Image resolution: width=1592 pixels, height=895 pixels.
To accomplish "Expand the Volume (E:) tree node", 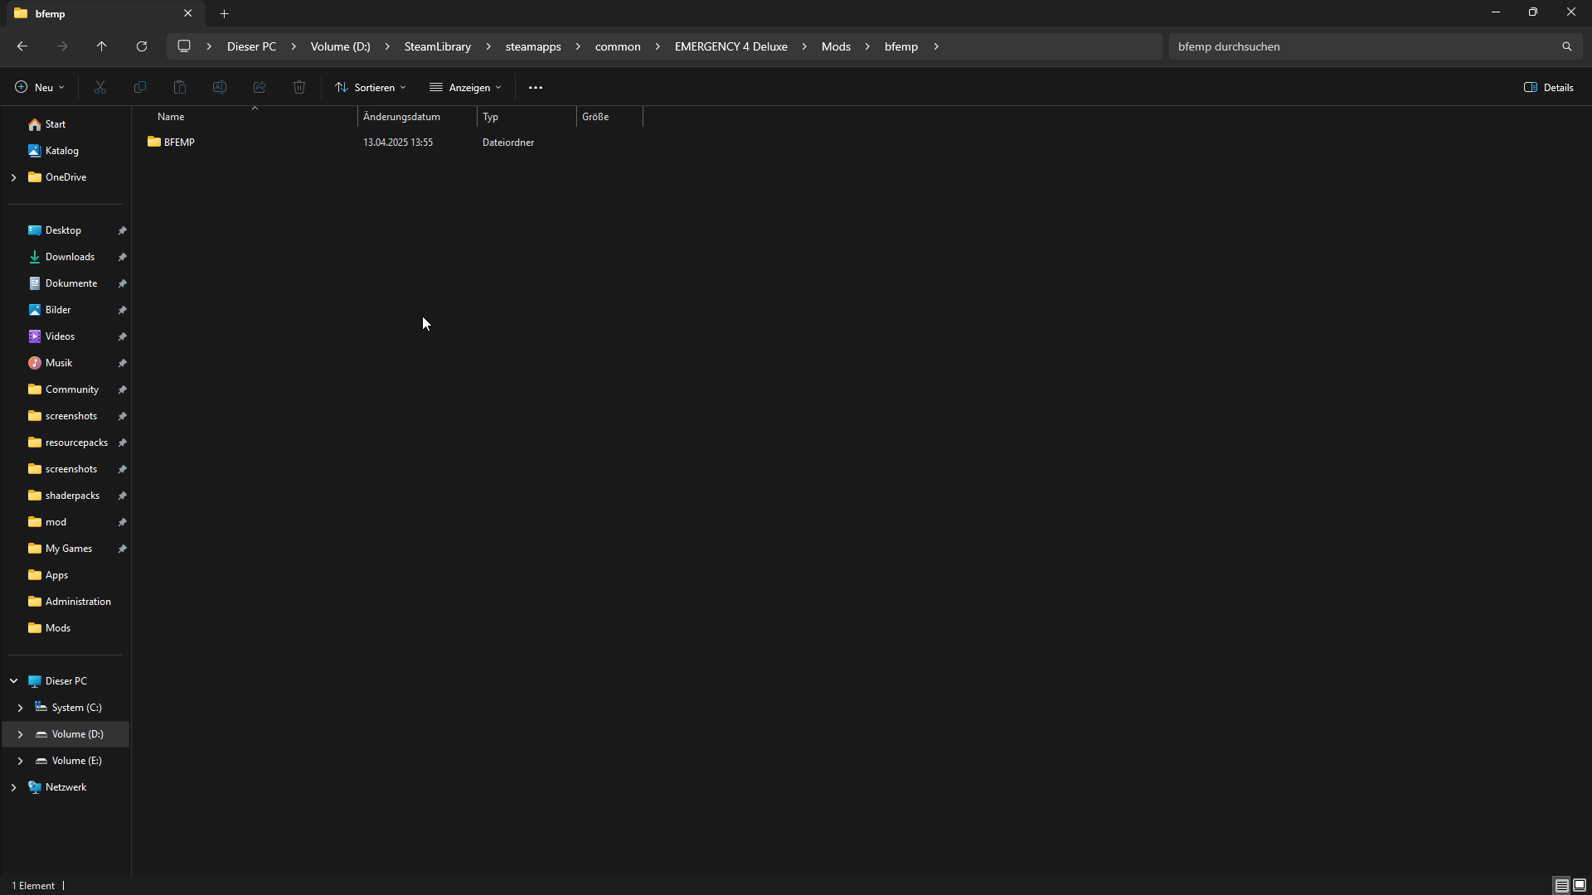I will tap(21, 761).
